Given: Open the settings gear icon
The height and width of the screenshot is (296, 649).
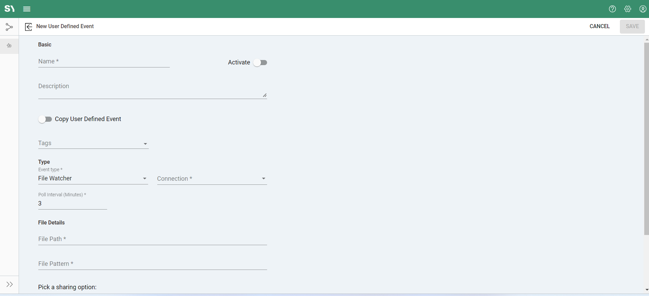Looking at the screenshot, I should 628,9.
